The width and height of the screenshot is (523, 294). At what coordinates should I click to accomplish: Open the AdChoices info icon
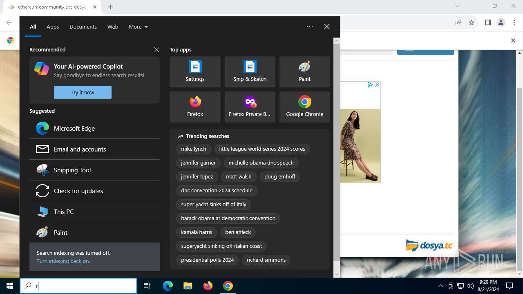pos(370,85)
